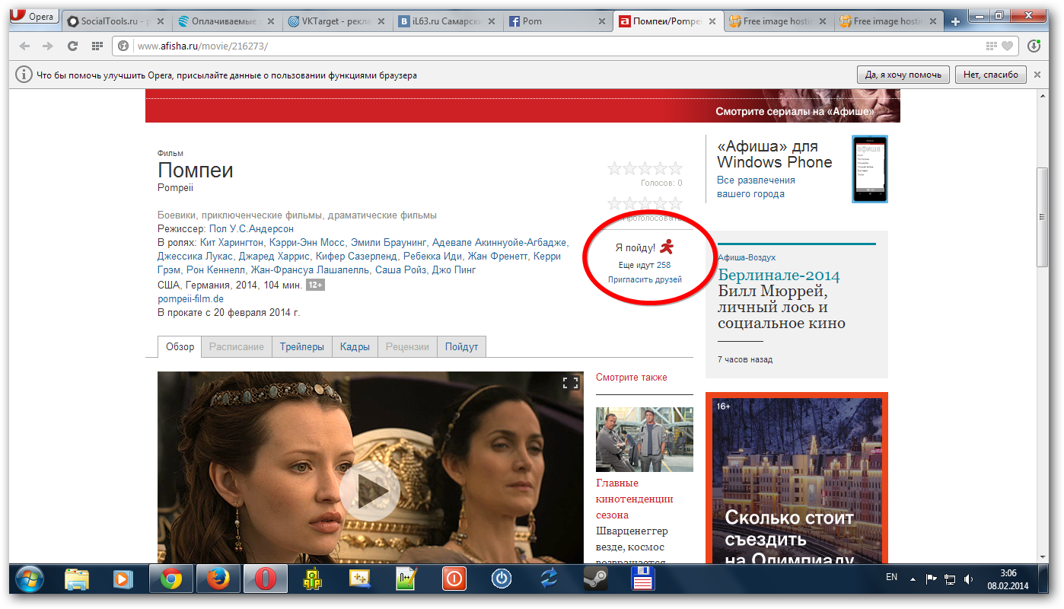
Task: Switch to the VKTarget tab
Action: coord(336,21)
